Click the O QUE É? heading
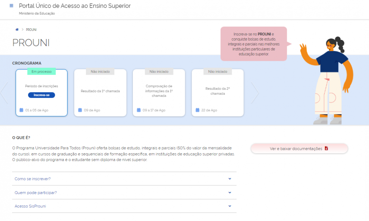Viewport: 369px width, 221px height. point(21,138)
